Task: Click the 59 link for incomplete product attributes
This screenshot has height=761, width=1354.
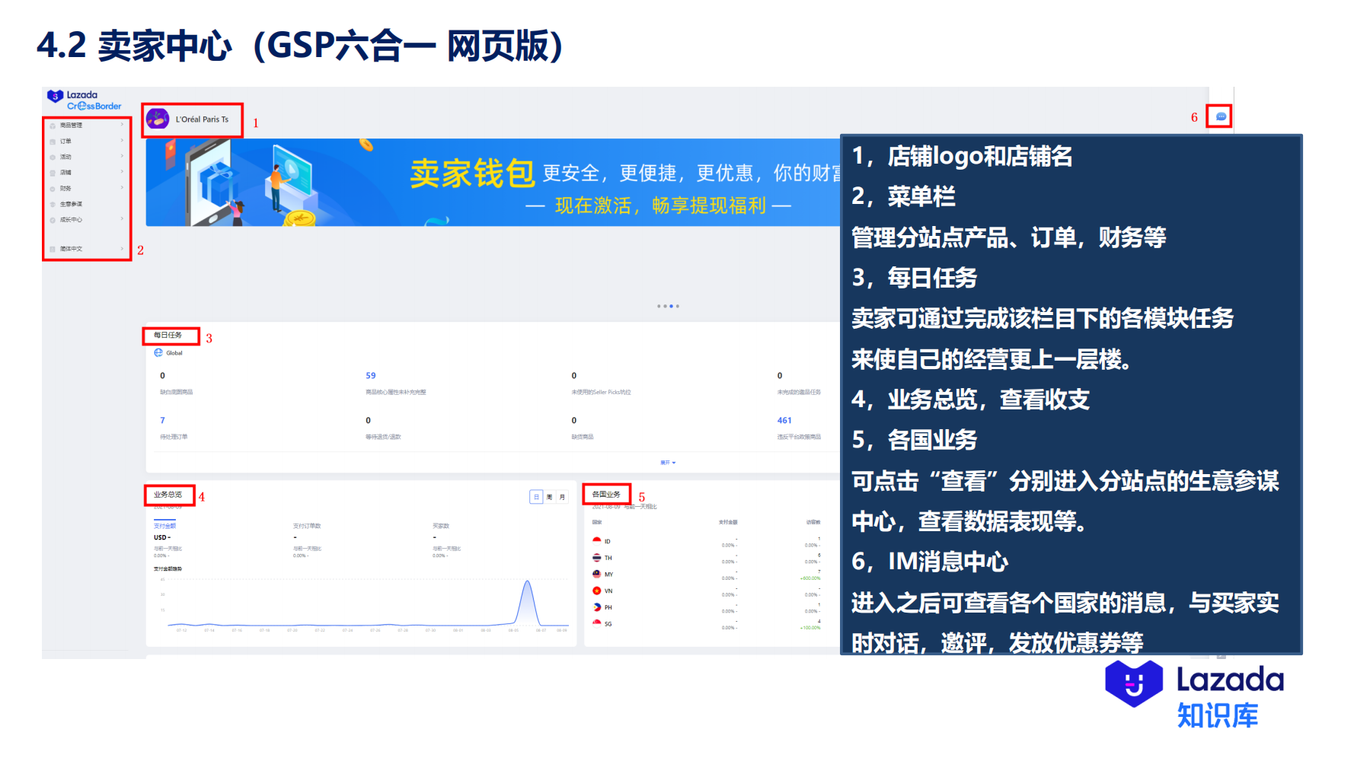Action: point(371,374)
